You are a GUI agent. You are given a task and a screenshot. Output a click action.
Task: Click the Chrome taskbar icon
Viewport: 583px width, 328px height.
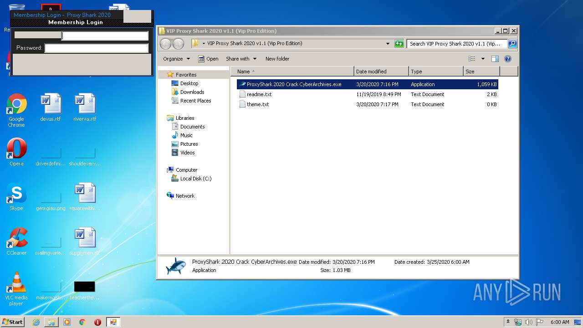tap(82, 322)
